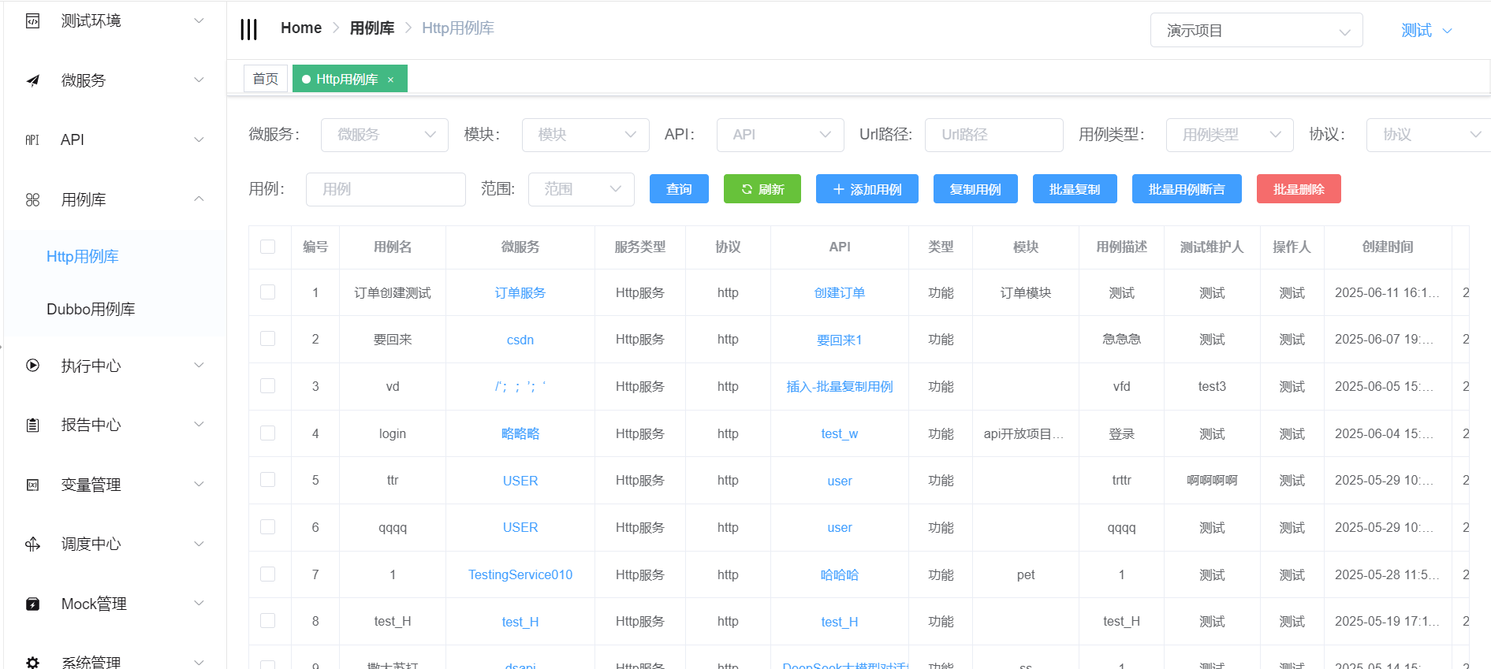Click the API sidebar icon
Screen dimensions: 1491x669
pyautogui.click(x=32, y=139)
